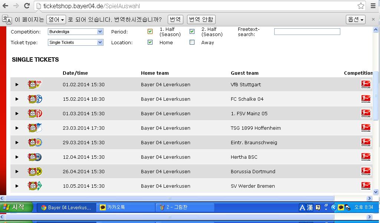Image resolution: width=380 pixels, height=223 pixels.
Task: Click the TSG 1899 Hoffenheim match crest icon
Action: point(35,128)
